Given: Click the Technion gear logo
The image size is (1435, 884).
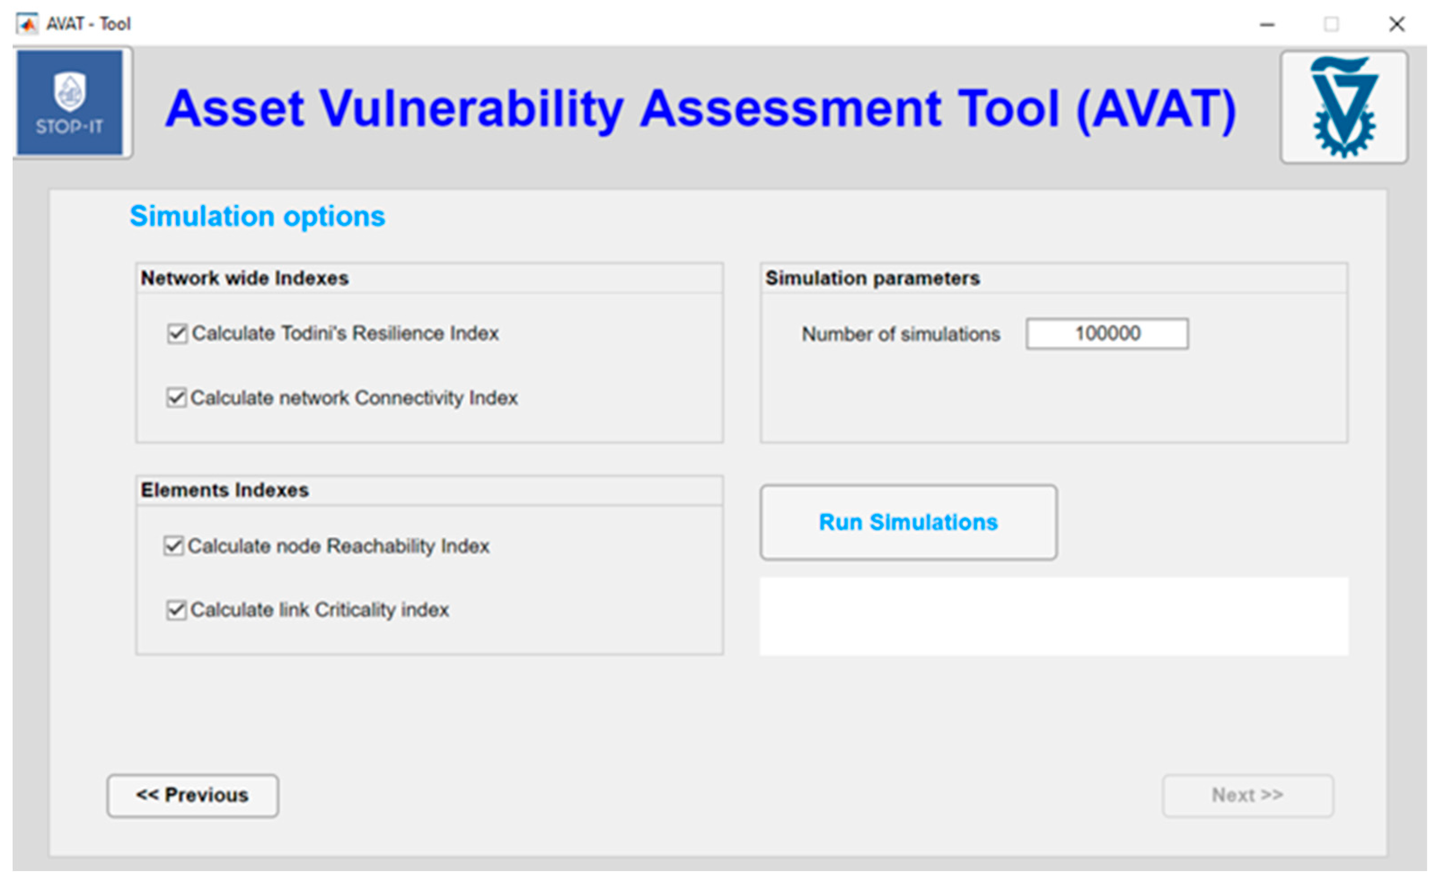Looking at the screenshot, I should pos(1343,107).
